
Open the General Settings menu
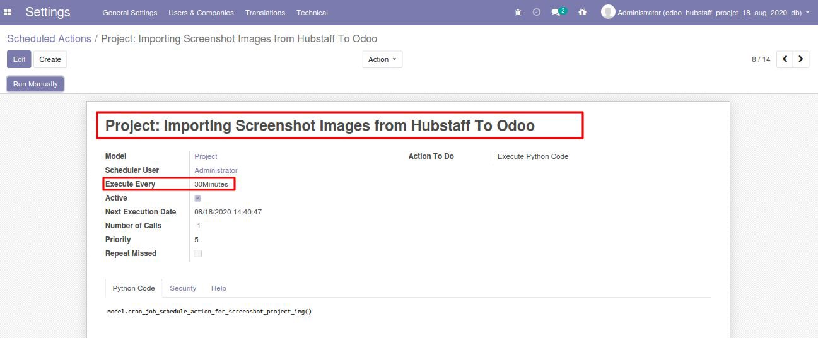(130, 13)
